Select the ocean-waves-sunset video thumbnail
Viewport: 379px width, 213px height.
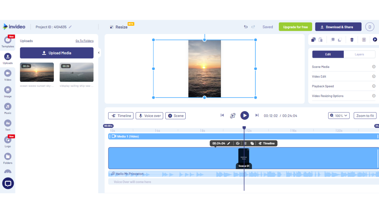click(37, 72)
